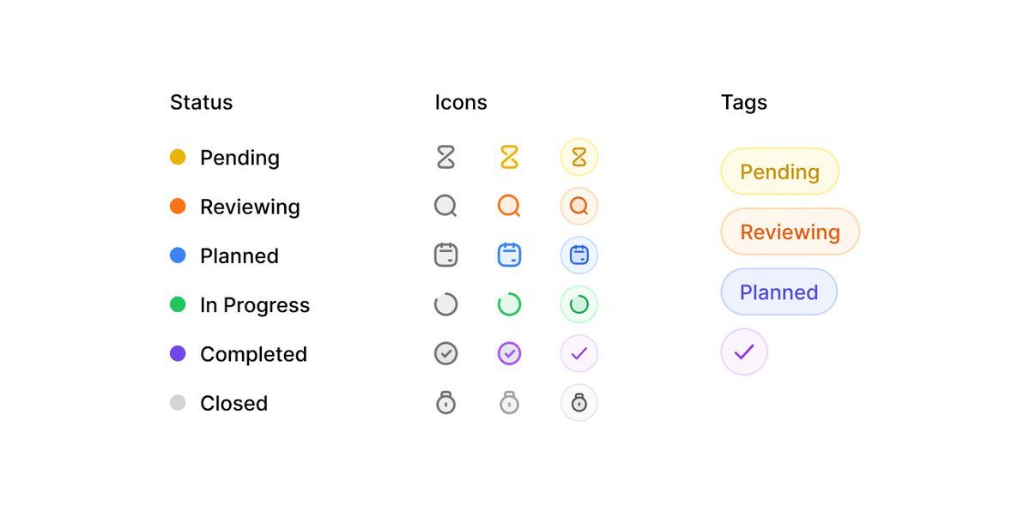
Task: Select the orange magnifier Reviewing icon
Action: (510, 206)
